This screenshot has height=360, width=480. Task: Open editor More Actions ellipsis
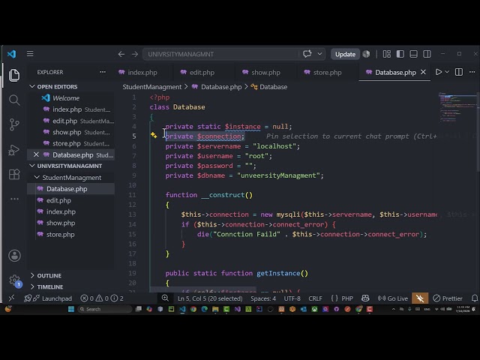[x=472, y=72]
